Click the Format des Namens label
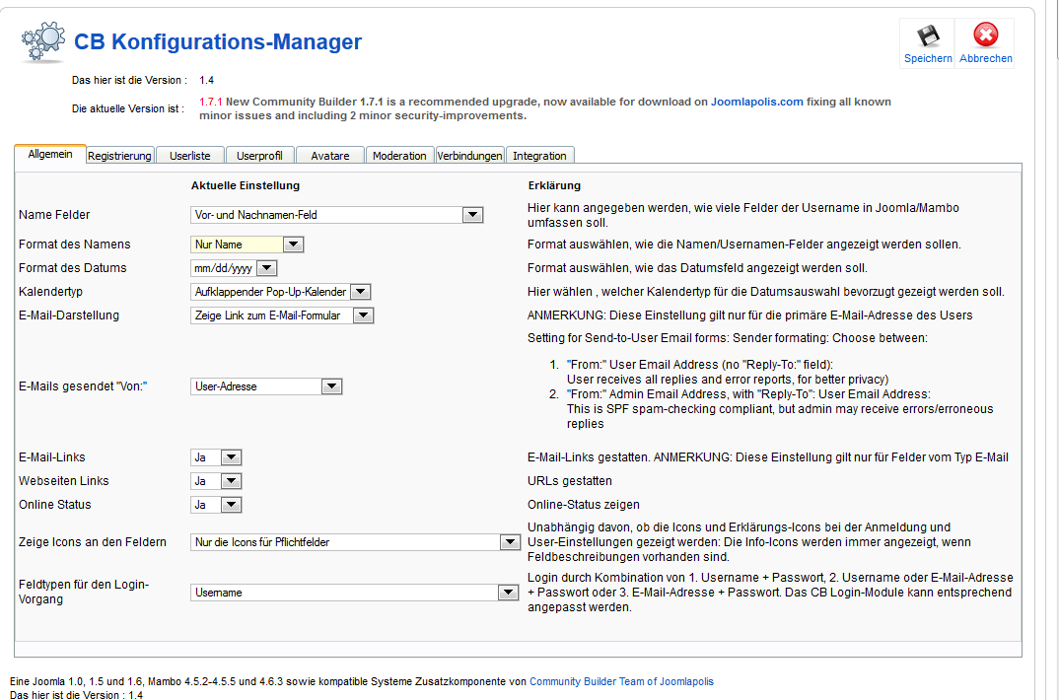 pyautogui.click(x=74, y=245)
